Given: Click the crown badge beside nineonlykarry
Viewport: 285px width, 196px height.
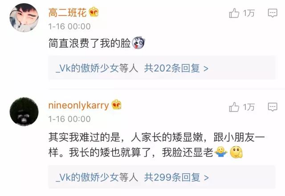Looking at the screenshot, I should [116, 104].
